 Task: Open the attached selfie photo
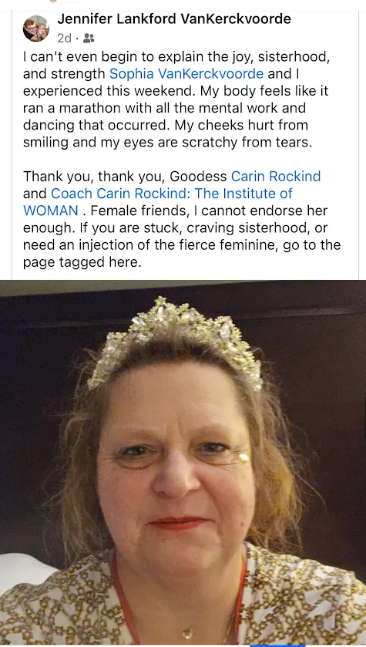183,462
